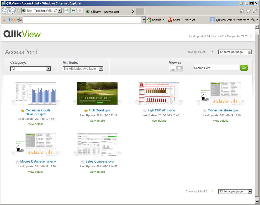Toggle favorite star for Ligtv13012010.qvw
260x205 pixels.
tap(145, 111)
